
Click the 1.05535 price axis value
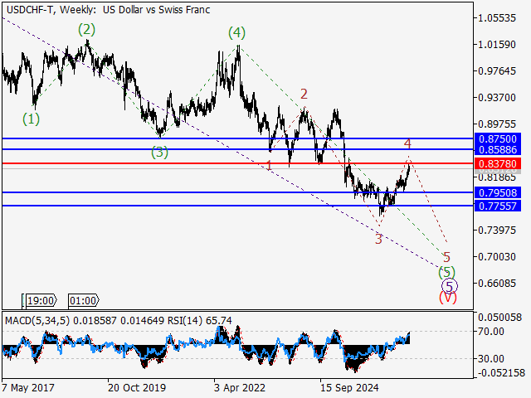point(497,18)
